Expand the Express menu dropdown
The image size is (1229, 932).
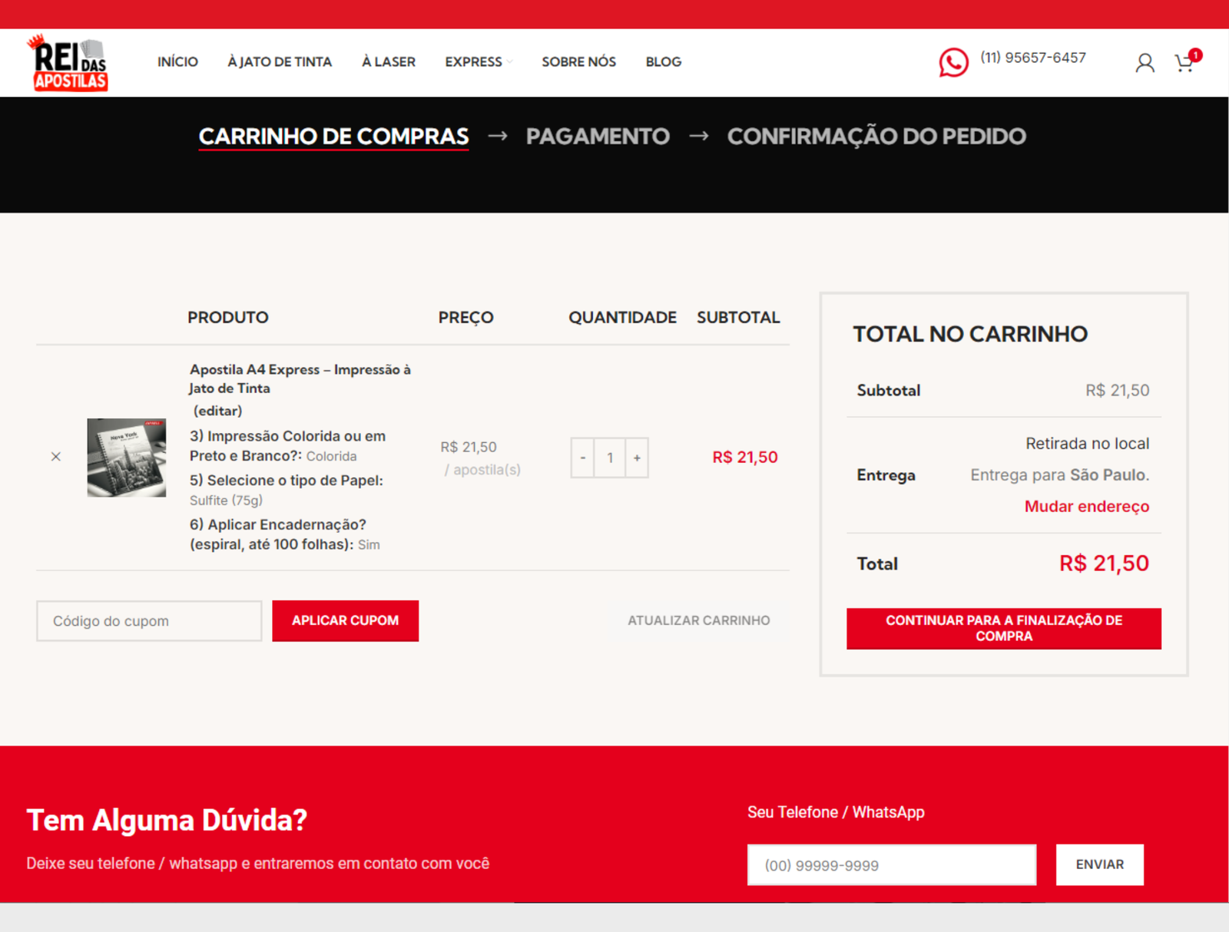(x=478, y=62)
